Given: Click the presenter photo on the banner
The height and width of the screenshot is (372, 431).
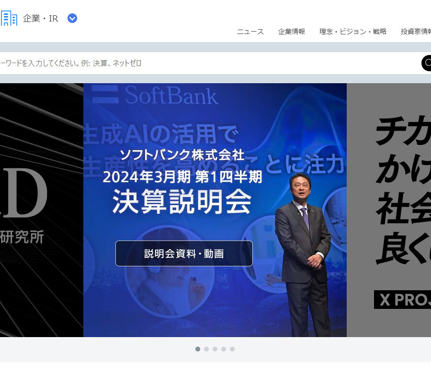Looking at the screenshot, I should click(303, 254).
